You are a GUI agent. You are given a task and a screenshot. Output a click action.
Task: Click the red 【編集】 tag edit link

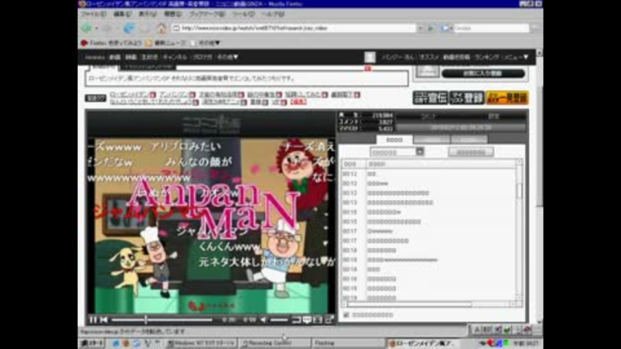[298, 102]
